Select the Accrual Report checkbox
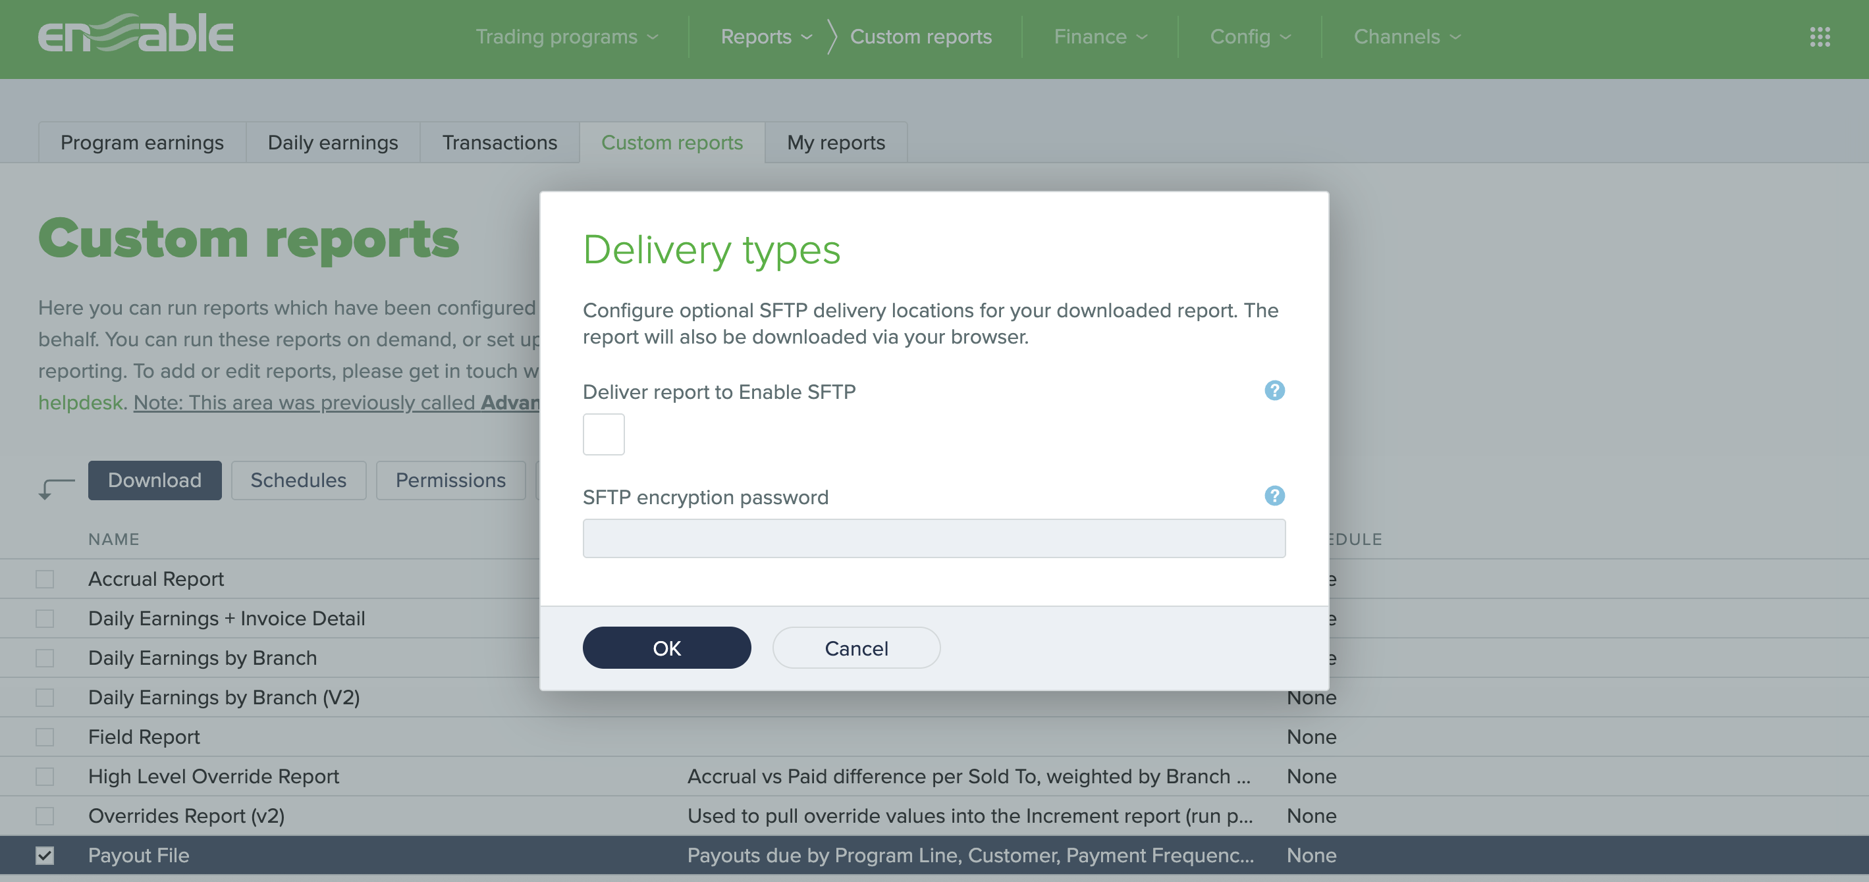 pos(45,579)
